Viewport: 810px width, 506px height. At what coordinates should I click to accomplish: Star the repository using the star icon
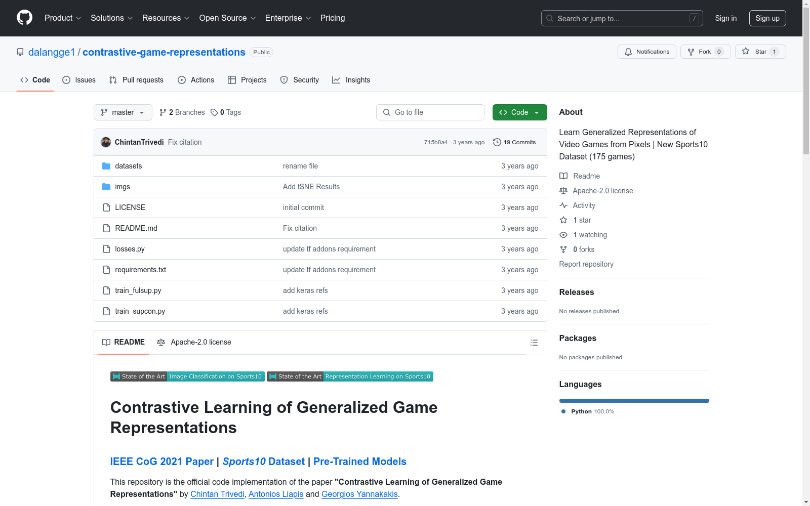point(746,51)
